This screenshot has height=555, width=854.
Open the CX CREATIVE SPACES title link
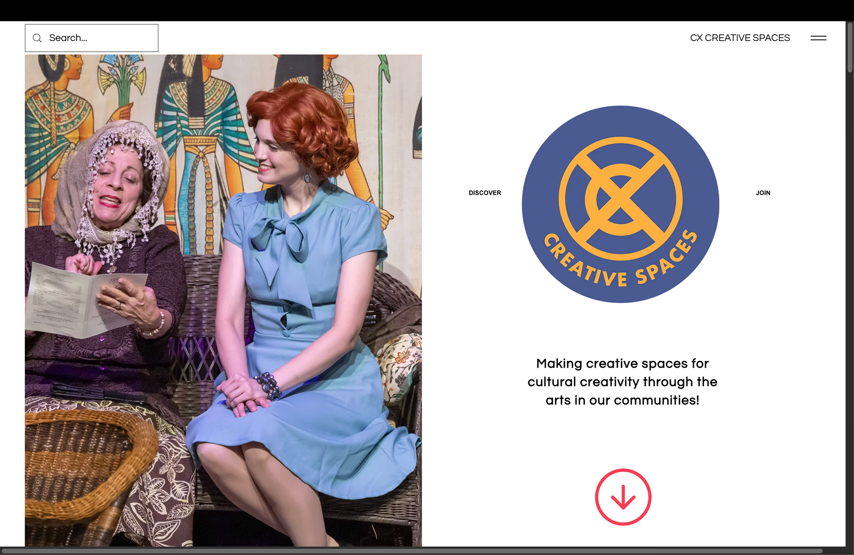(x=740, y=38)
